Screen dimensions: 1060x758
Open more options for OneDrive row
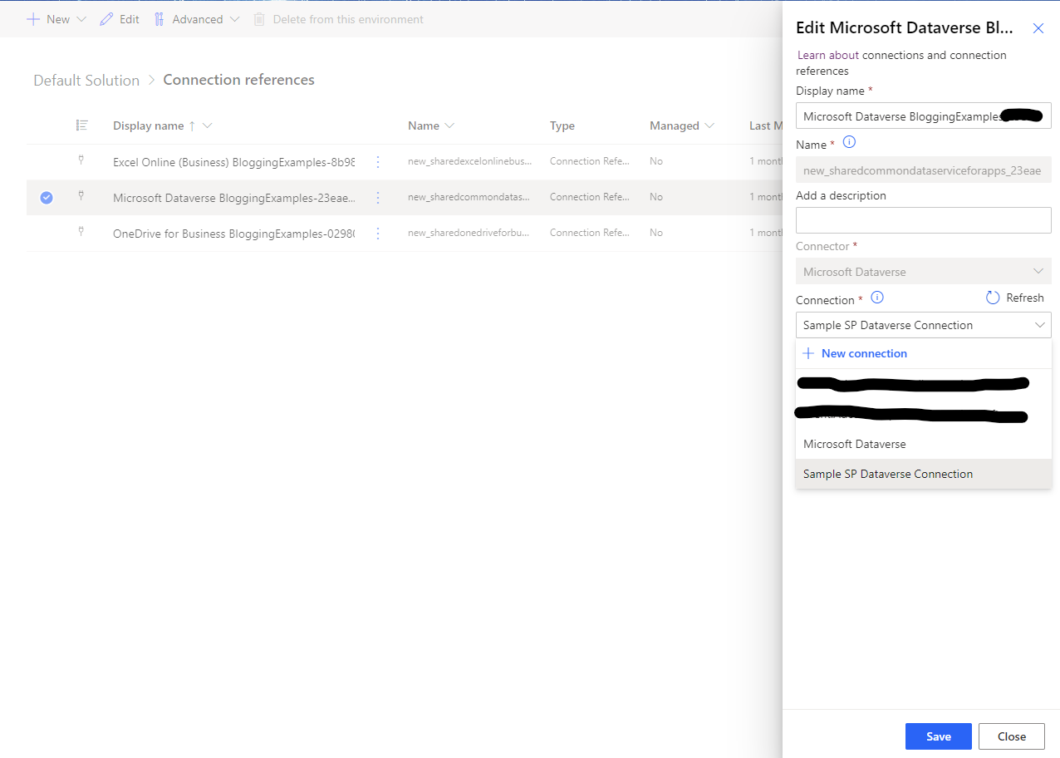click(x=378, y=234)
